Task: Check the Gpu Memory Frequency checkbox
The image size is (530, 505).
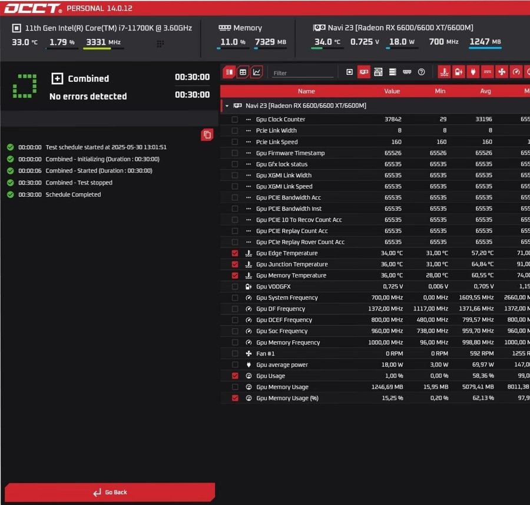Action: click(235, 342)
